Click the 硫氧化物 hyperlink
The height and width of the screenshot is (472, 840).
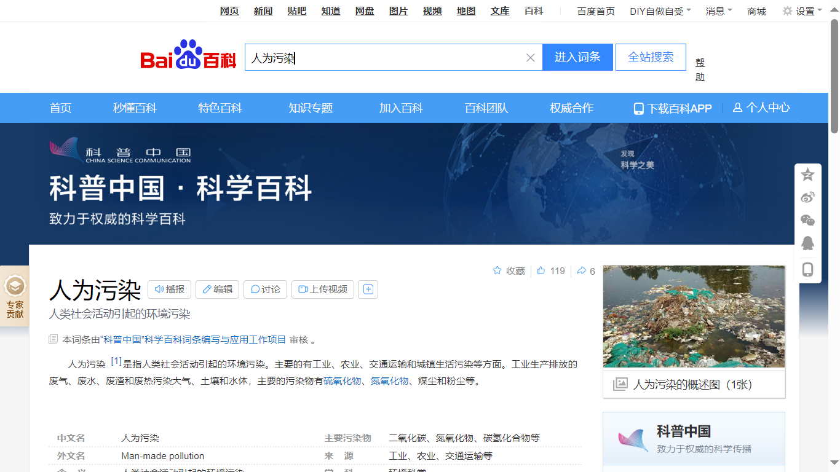tap(343, 381)
